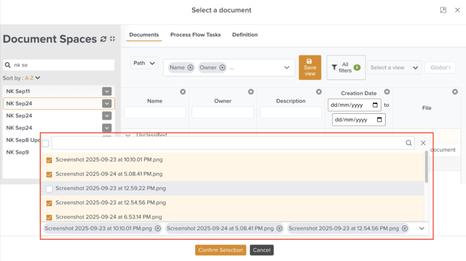Remove Screenshot 5.08.41 PM selected chip

[x=279, y=228]
